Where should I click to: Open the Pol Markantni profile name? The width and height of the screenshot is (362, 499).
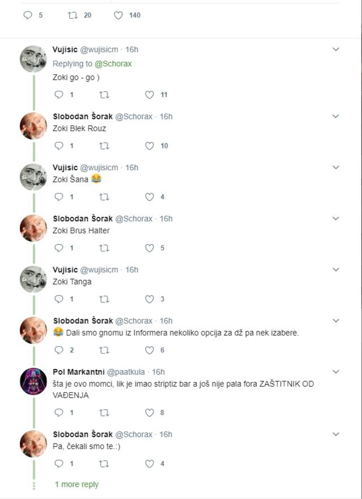coord(79,372)
